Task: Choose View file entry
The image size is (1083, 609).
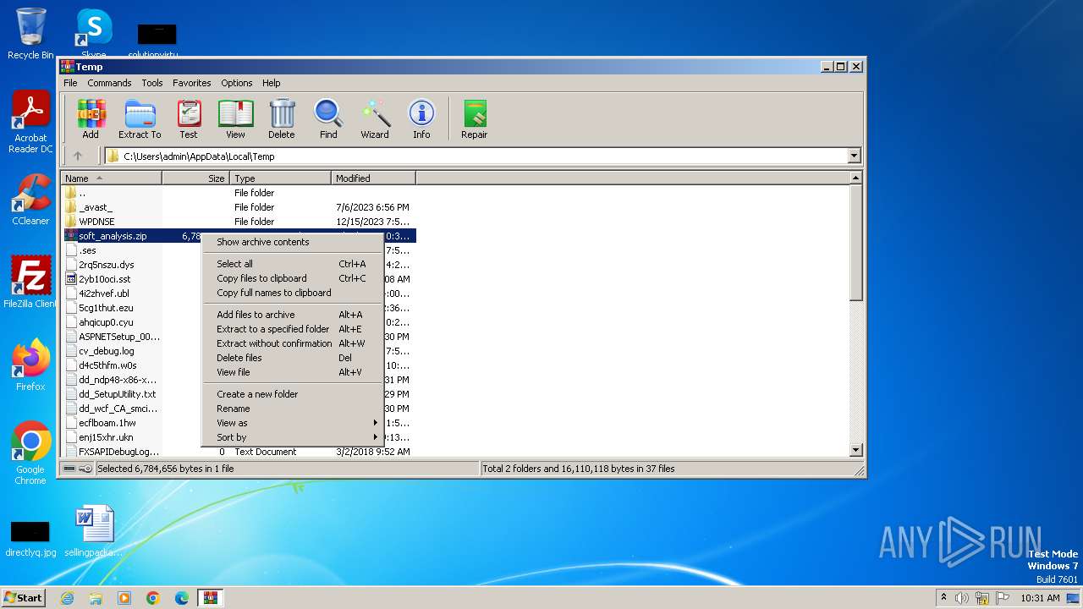Action: tap(293, 372)
